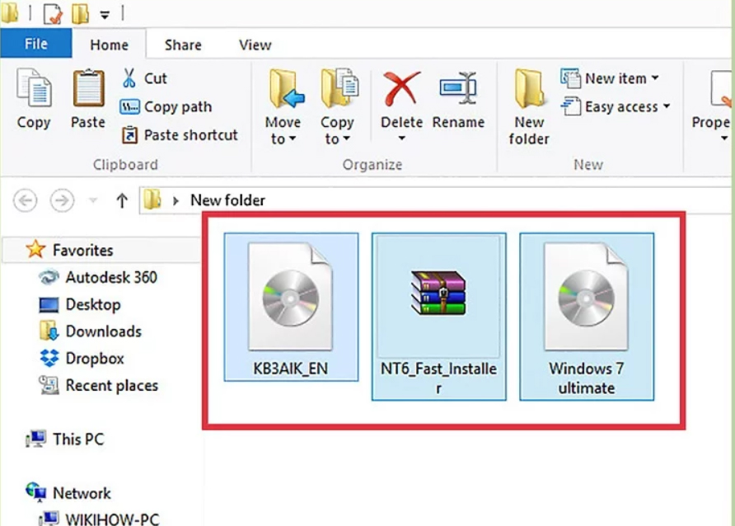Open the Windows 7 ultimate disc image
Viewport: 735px width, 526px height.
(586, 298)
